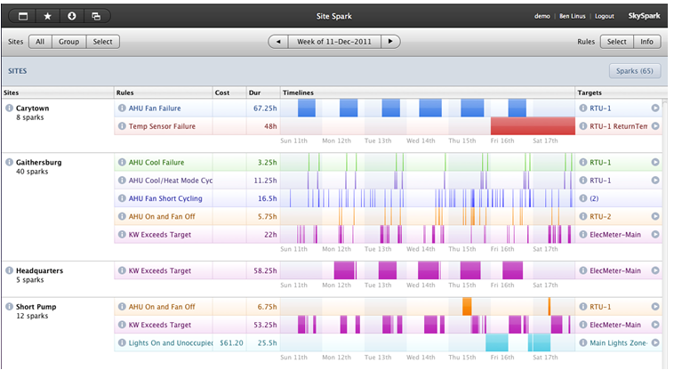Screen dimensions: 674x370
Task: Sort by Cost column header
Action: pyautogui.click(x=229, y=92)
